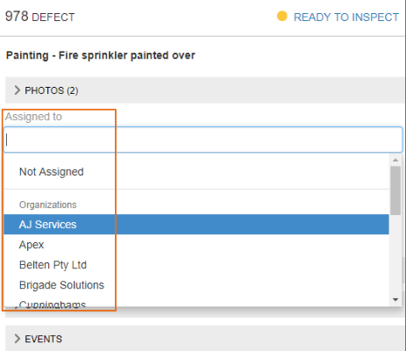Screen dimensions: 406x351
Task: Expand the PHOTOS (2) chevron arrow
Action: 18,90
